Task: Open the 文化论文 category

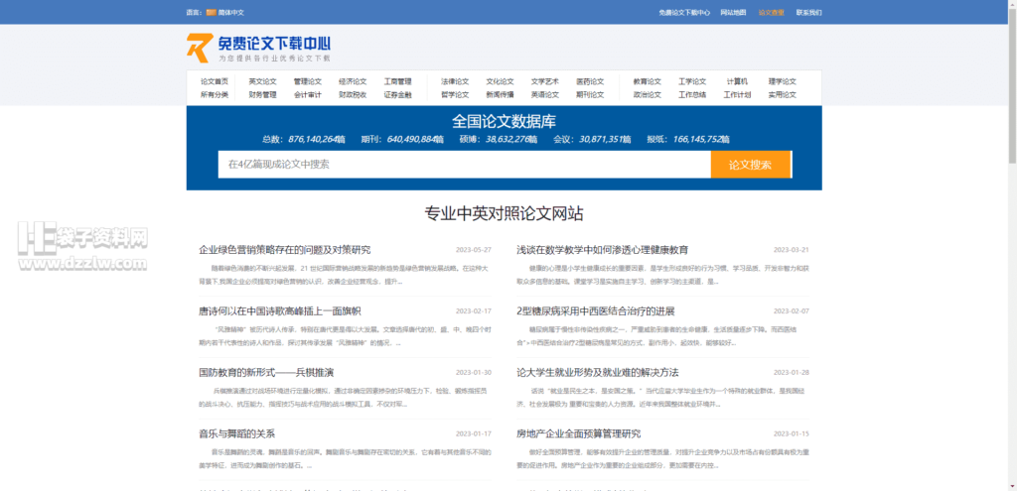Action: (501, 81)
